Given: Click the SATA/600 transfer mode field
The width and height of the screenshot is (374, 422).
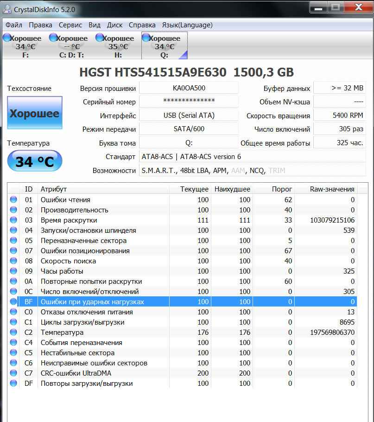Looking at the screenshot, I should 189,128.
